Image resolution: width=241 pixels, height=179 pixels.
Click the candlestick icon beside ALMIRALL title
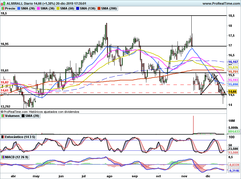click(x=3, y=3)
